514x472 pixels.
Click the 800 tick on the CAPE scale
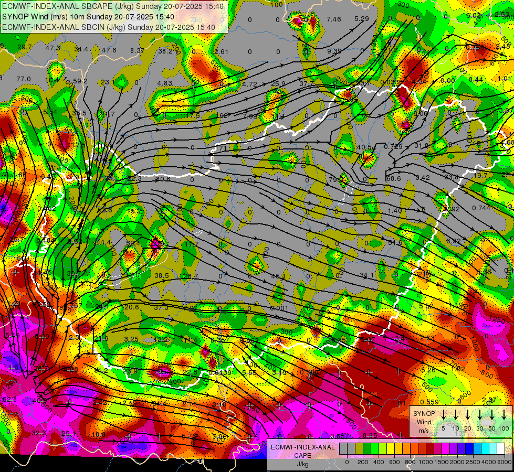410,462
